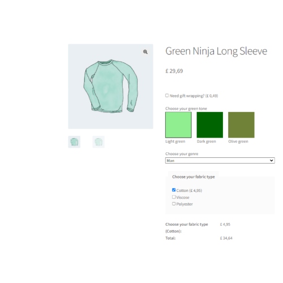Tick the Viscose fabric checkbox

(174, 197)
